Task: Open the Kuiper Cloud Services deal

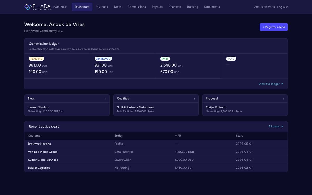Action: coord(156,160)
